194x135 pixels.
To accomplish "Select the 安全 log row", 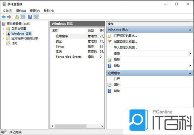I will (78, 41).
